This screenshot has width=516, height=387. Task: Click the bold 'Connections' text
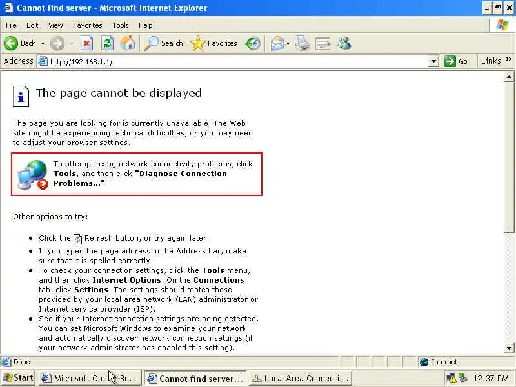tap(219, 280)
